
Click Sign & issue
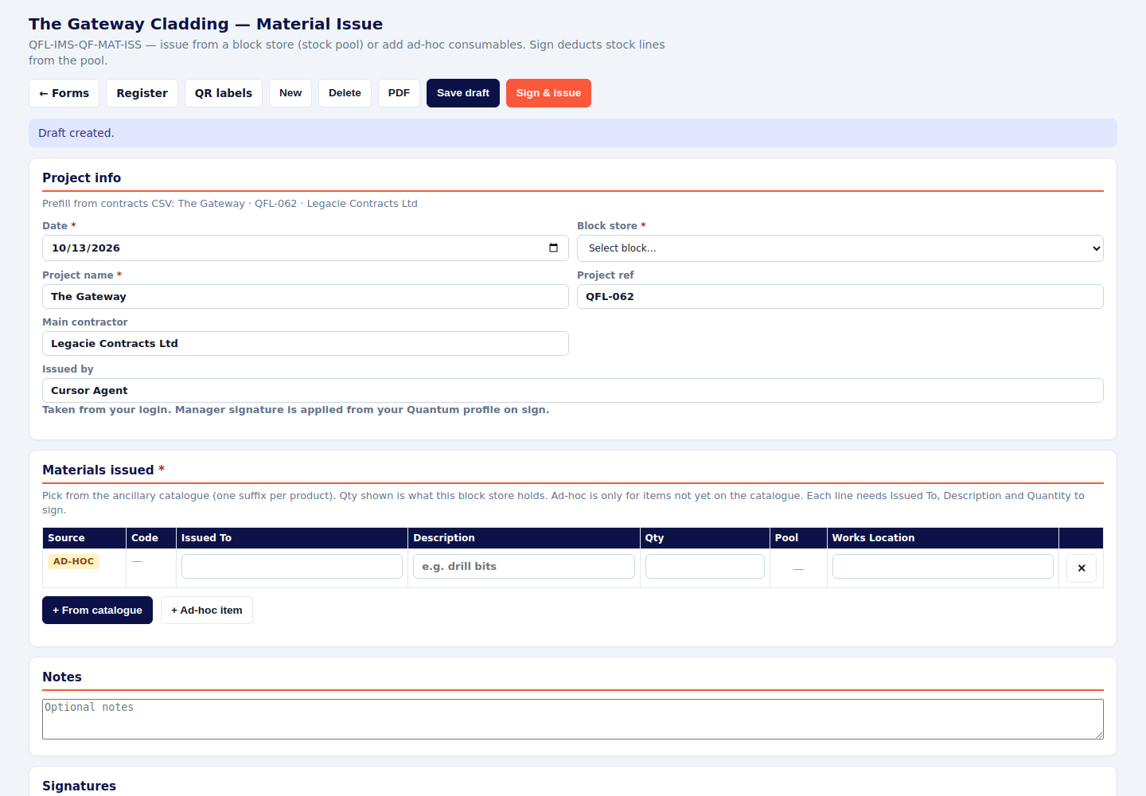pos(548,93)
